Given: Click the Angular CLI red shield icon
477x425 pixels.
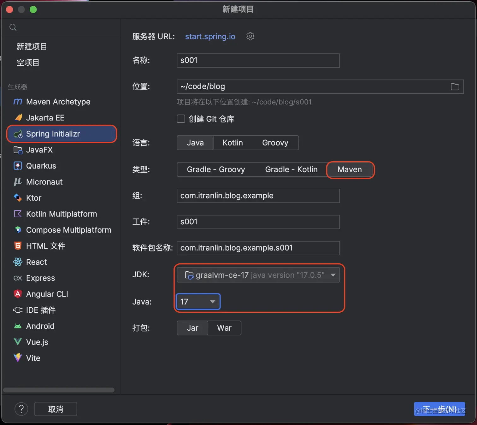Looking at the screenshot, I should coord(18,294).
